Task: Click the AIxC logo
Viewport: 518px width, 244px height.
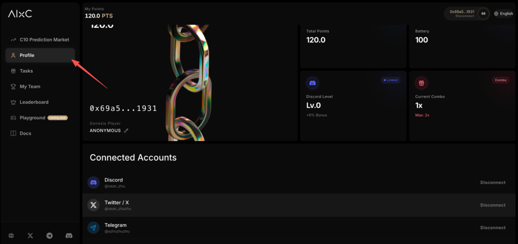Action: click(20, 14)
